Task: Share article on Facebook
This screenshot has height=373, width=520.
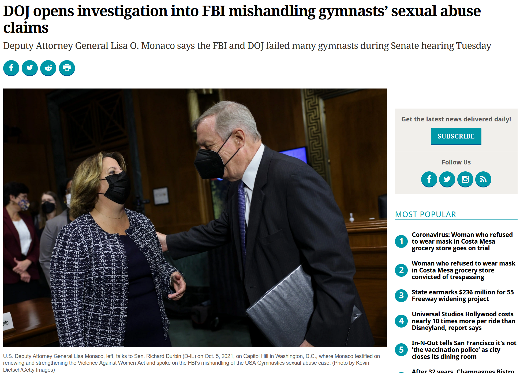Action: point(11,68)
